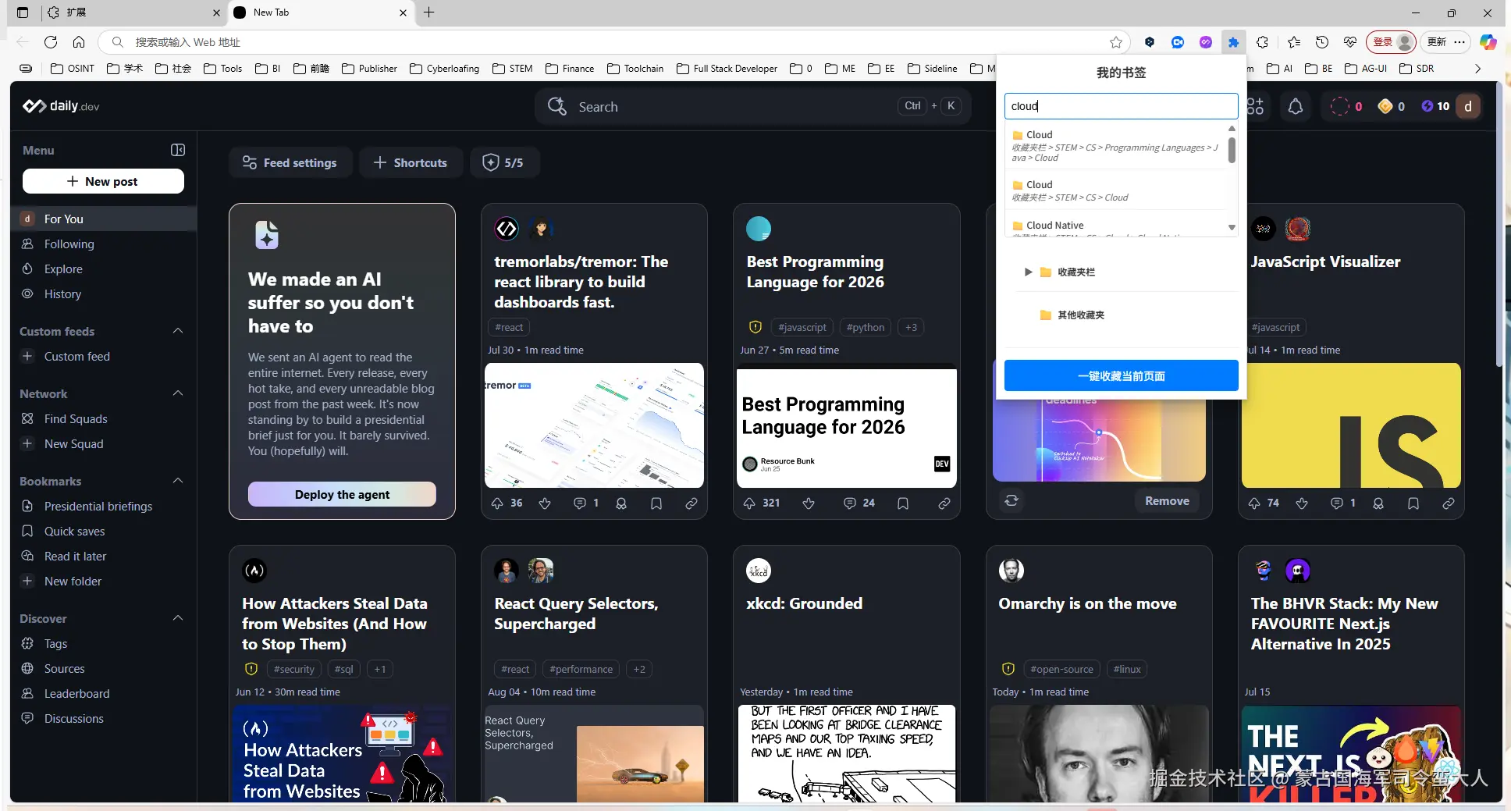
Task: Click the refresh icon beside the Remove button
Action: click(x=1011, y=500)
